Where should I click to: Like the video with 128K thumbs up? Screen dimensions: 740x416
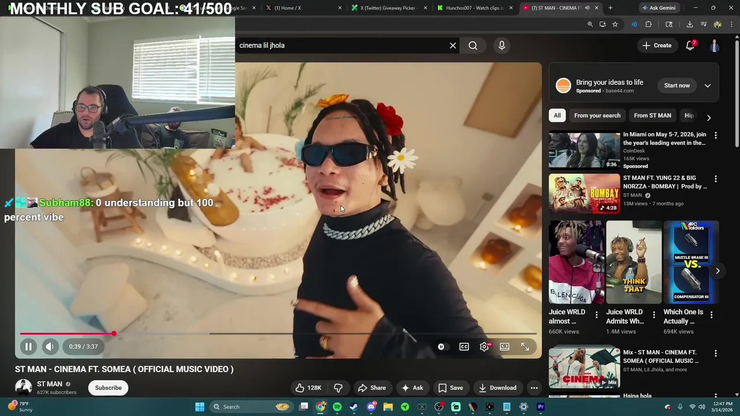pyautogui.click(x=309, y=388)
